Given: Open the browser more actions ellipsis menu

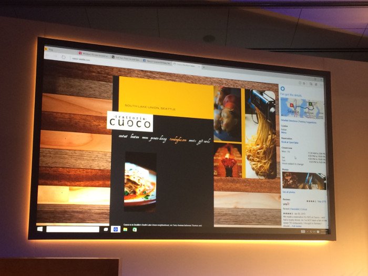Looking at the screenshot, I should click(x=321, y=85).
